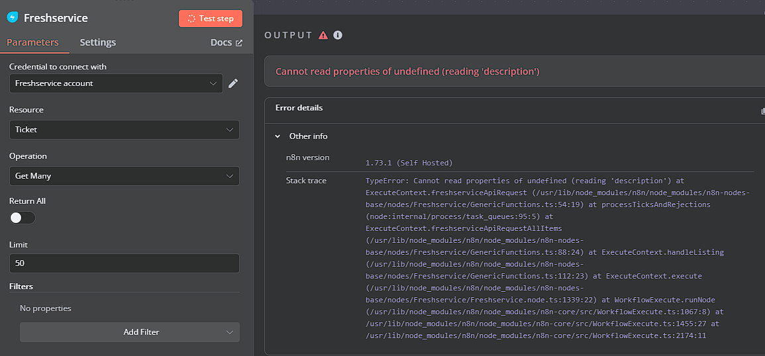The height and width of the screenshot is (356, 765).
Task: Click the Freshservice node title
Action: 56,18
